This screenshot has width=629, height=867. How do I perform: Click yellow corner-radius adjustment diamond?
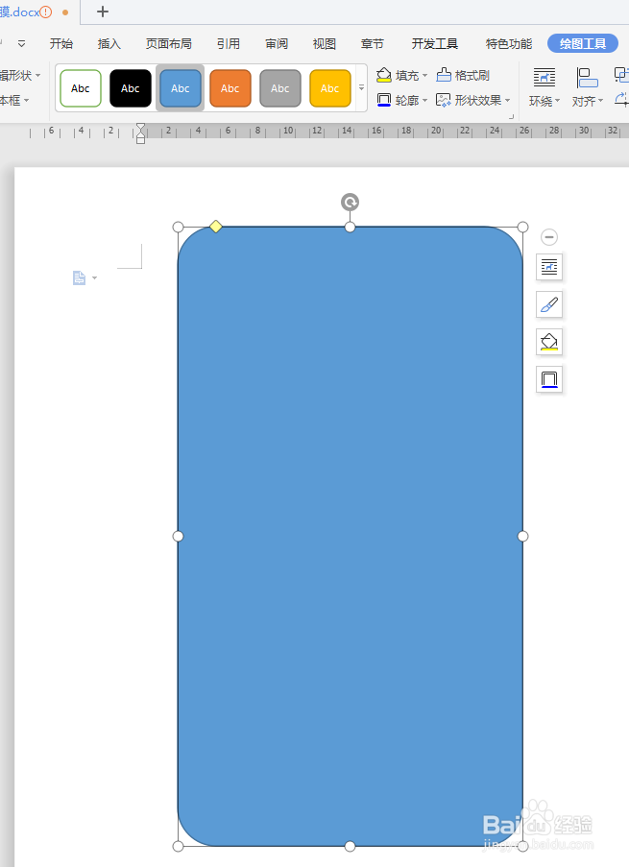216,227
